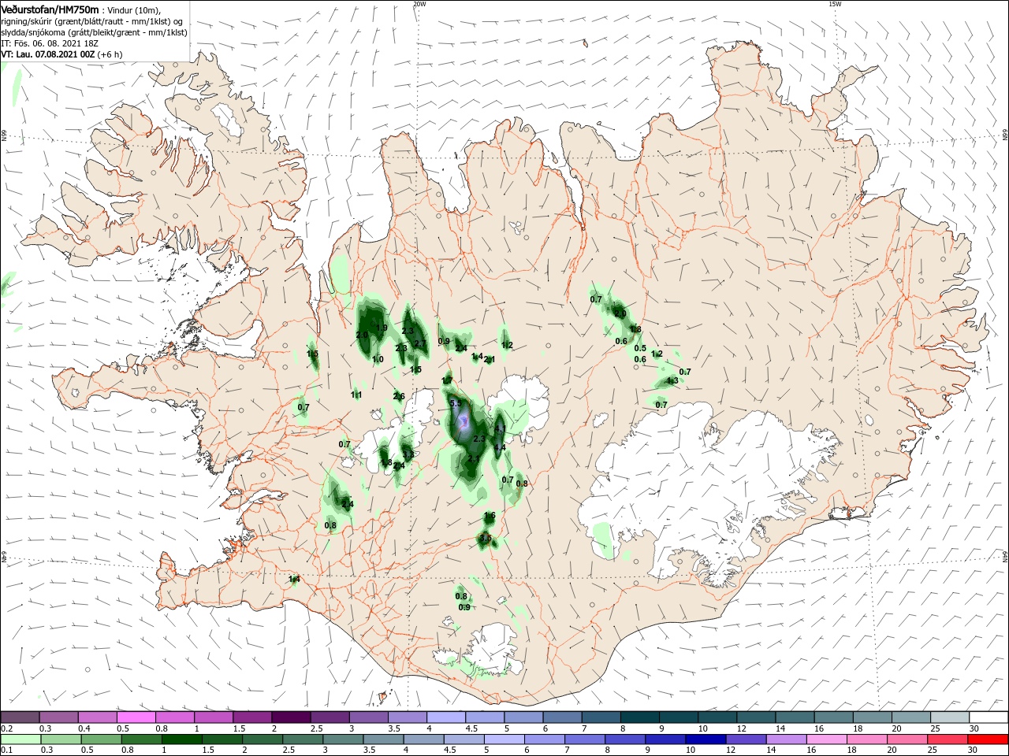This screenshot has width=1009, height=756.
Task: Select the '3.5' precipitation value
Action: pos(485,538)
